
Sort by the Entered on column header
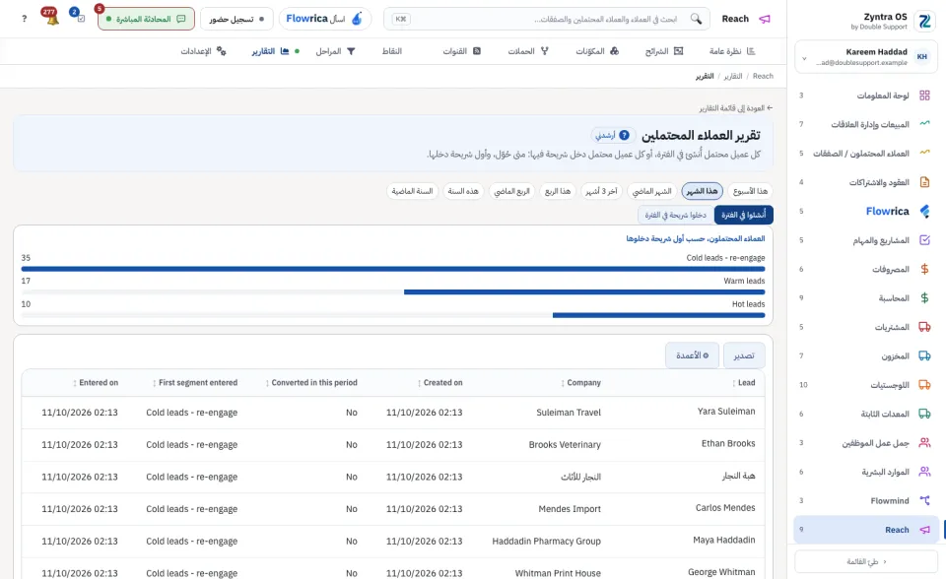tap(96, 382)
